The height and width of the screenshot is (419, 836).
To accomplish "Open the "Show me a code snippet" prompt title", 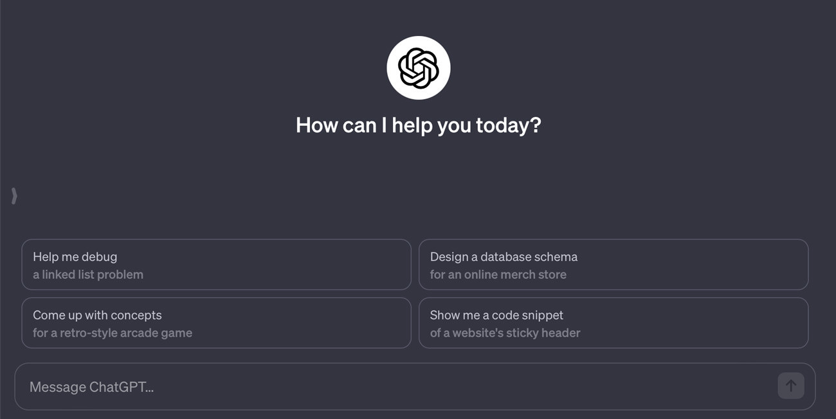I will click(x=496, y=316).
